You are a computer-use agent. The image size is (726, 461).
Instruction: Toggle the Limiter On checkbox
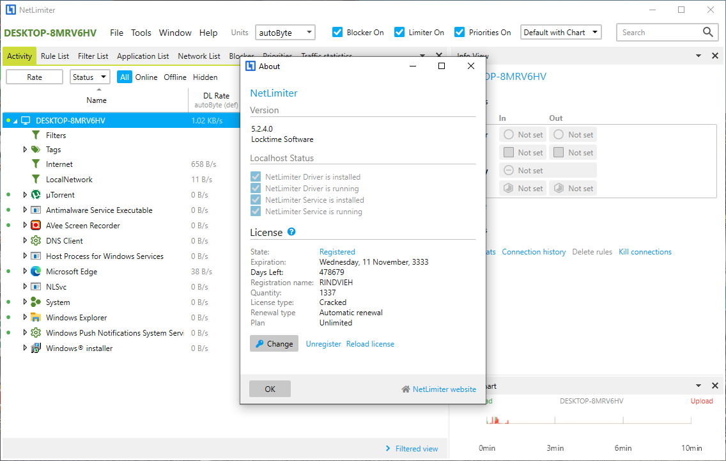399,32
